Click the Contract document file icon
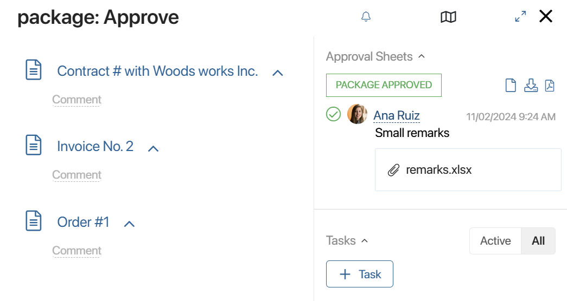The height and width of the screenshot is (301, 567). point(34,70)
